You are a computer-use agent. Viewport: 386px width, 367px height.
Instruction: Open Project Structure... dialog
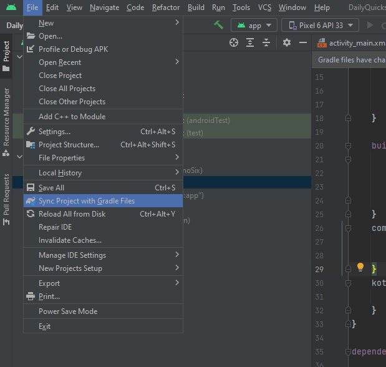103,145
